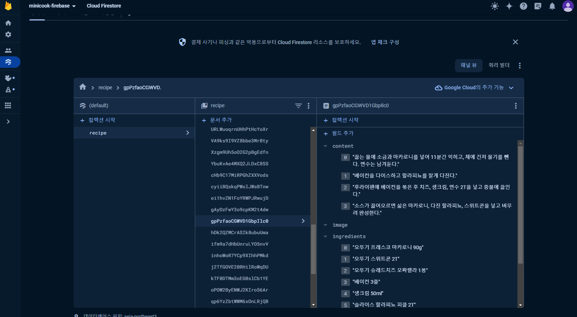Open Project Overview home icon in sidebar

click(8, 23)
